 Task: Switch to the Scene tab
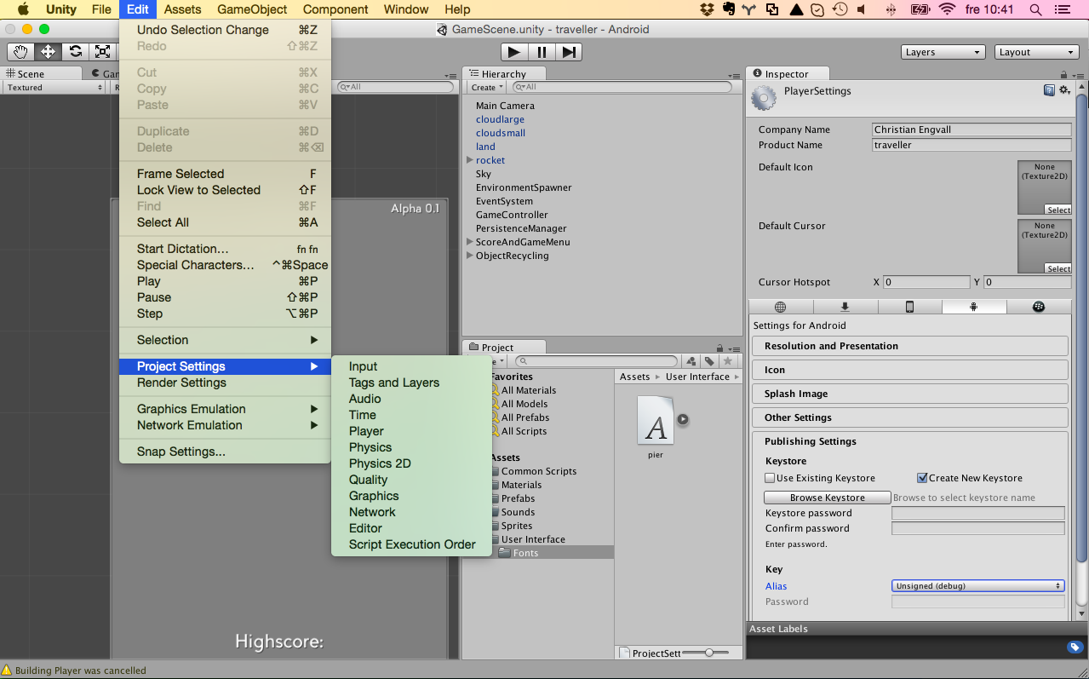click(x=42, y=74)
